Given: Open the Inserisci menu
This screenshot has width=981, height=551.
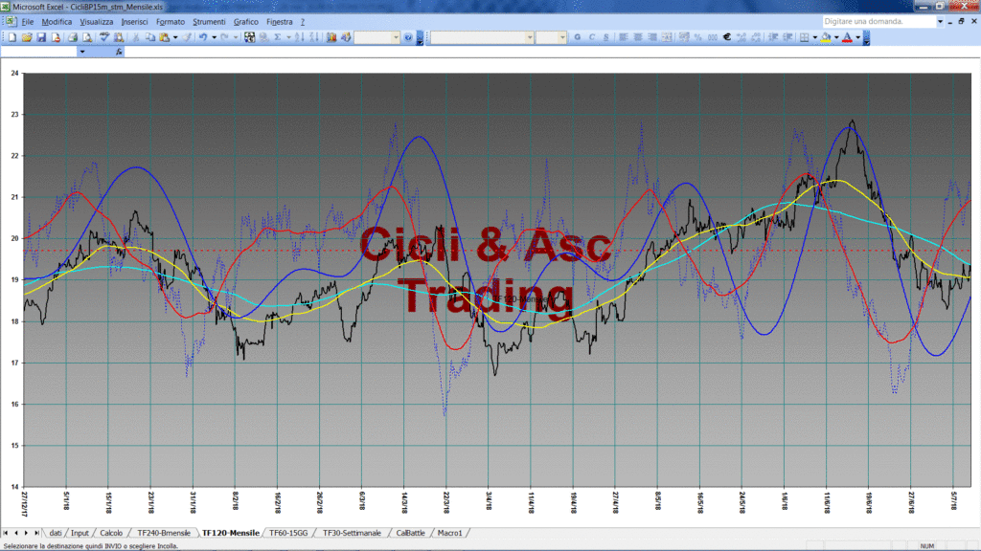Looking at the screenshot, I should tap(134, 22).
